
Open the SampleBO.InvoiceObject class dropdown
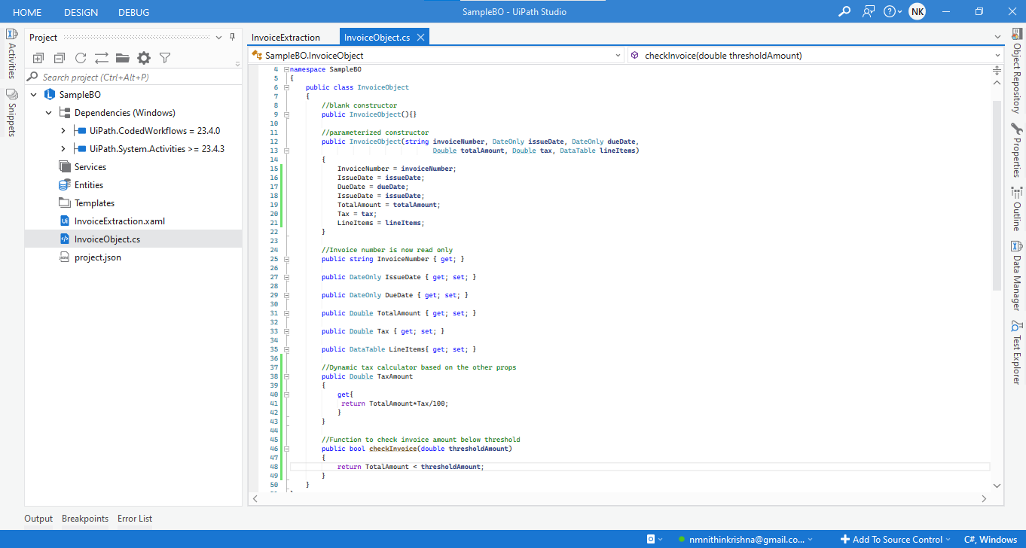point(437,55)
